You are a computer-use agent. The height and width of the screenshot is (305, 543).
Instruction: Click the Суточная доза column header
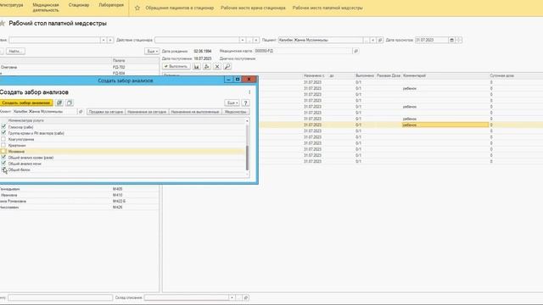pos(501,75)
